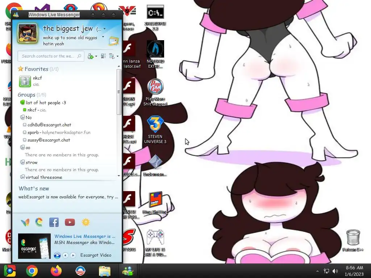Open the Add contact dropdown arrow
The image size is (371, 278).
click(96, 56)
